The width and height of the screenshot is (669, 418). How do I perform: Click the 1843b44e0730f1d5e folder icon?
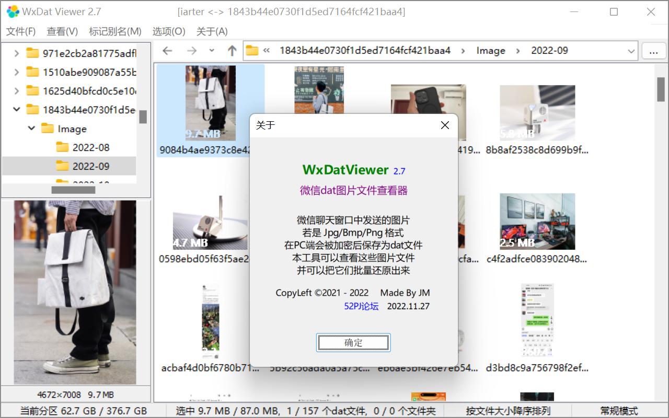click(x=33, y=110)
